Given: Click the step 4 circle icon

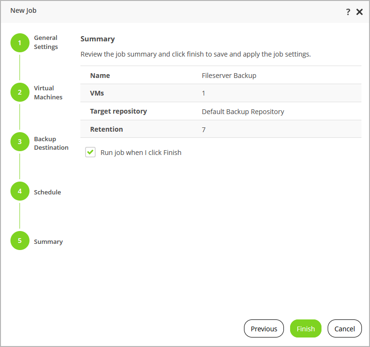Looking at the screenshot, I should pos(19,191).
